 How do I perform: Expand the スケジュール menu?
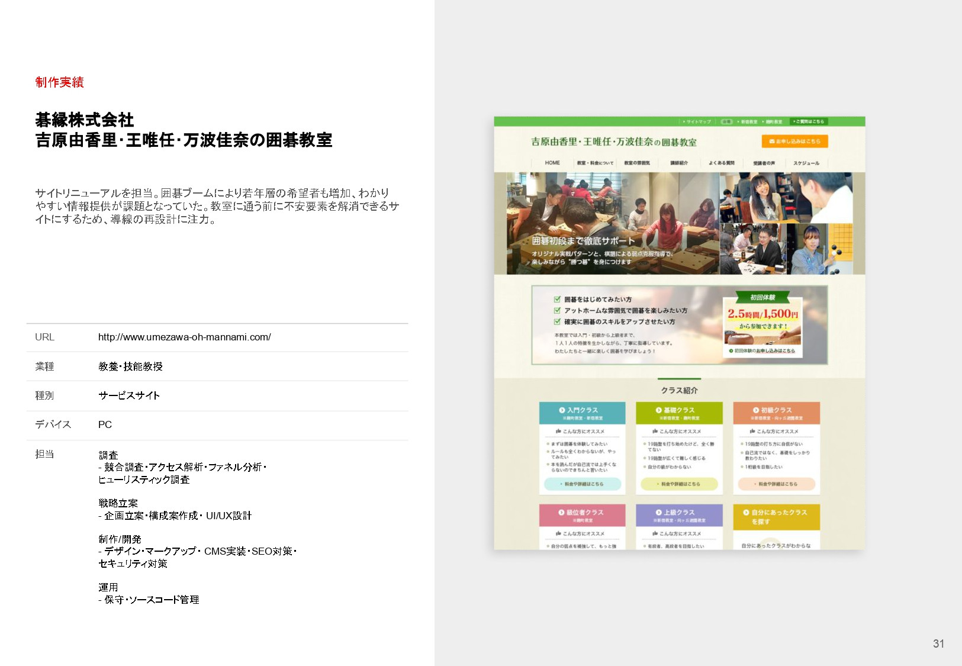pos(807,162)
